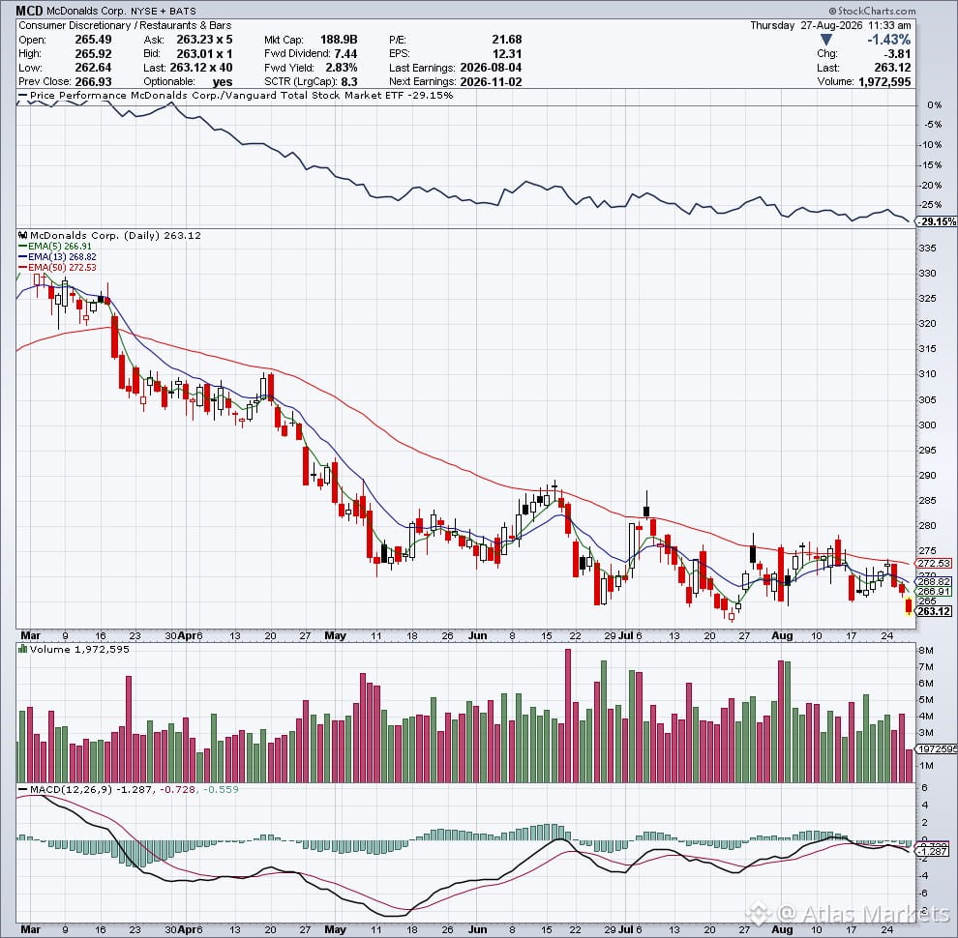Viewport: 958px width, 938px height.
Task: Click the -1.43% percent change figure
Action: [x=889, y=40]
